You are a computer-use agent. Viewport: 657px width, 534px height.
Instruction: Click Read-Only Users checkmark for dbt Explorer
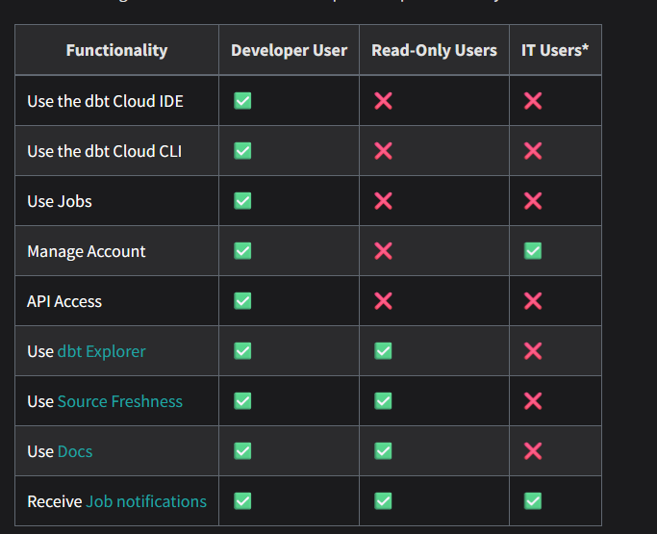click(x=383, y=351)
